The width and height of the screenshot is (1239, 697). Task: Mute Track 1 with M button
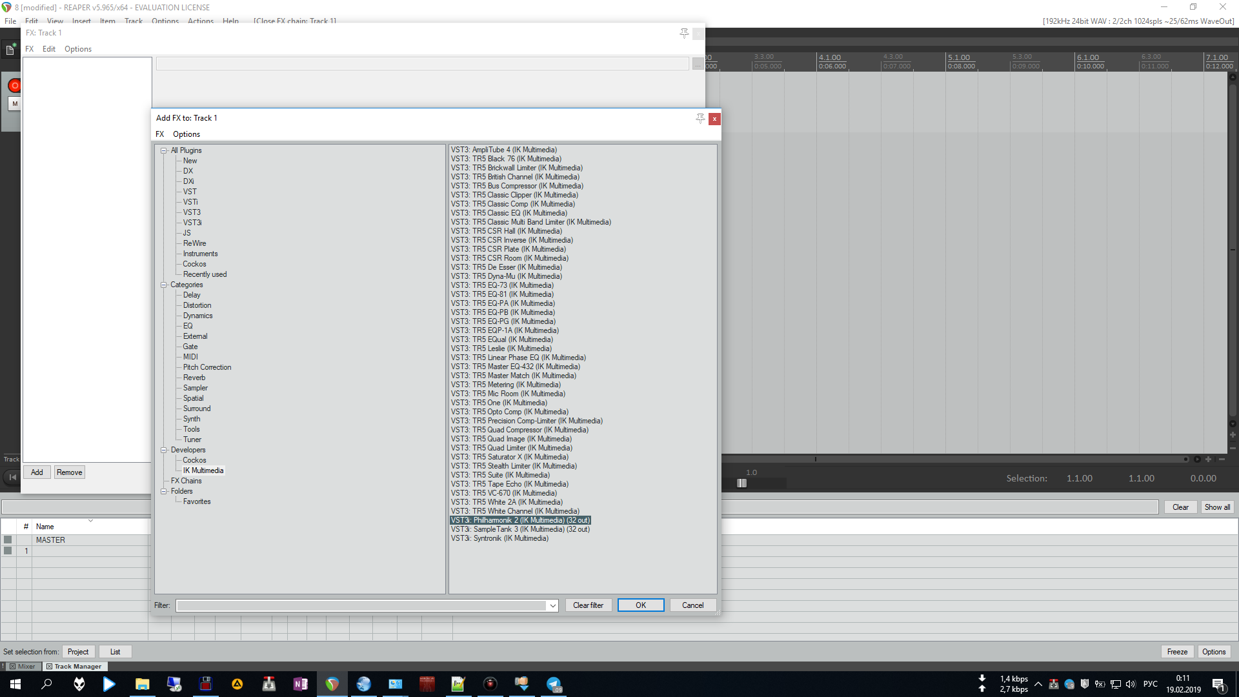[15, 103]
